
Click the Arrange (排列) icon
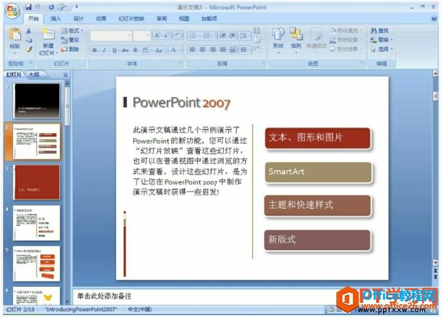(296, 34)
